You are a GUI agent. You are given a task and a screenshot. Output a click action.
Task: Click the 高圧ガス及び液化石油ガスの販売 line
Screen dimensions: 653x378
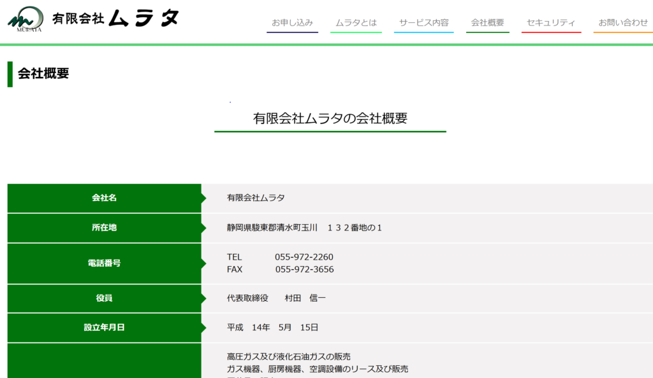click(x=288, y=356)
